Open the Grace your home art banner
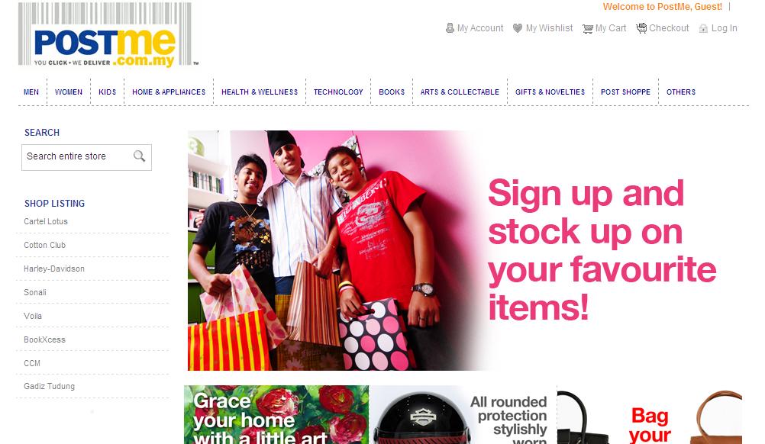765x444 pixels. (276, 415)
